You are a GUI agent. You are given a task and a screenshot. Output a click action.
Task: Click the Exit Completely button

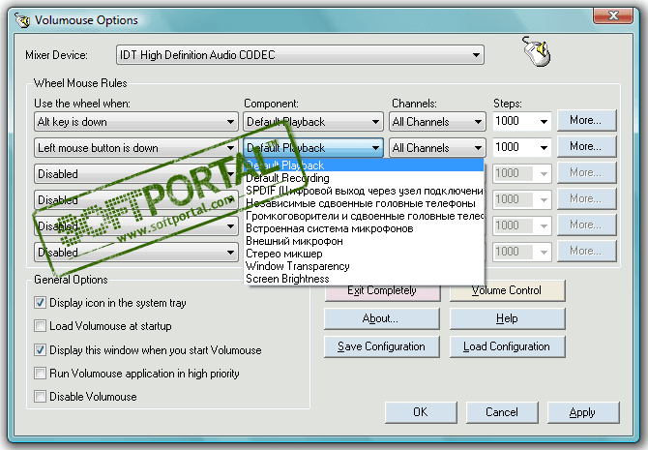pos(382,292)
